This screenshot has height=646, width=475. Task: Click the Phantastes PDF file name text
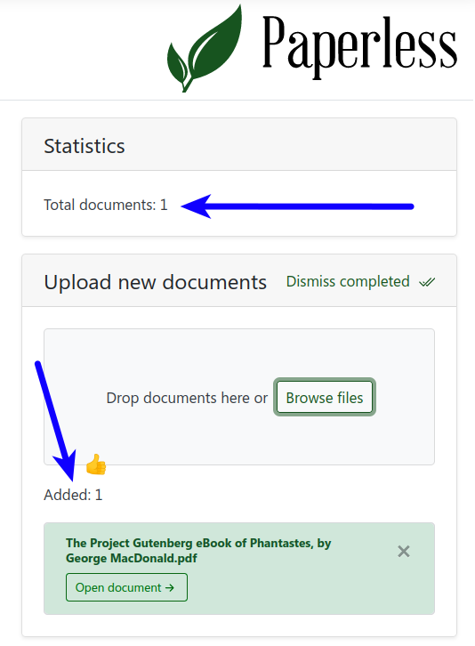(x=198, y=551)
